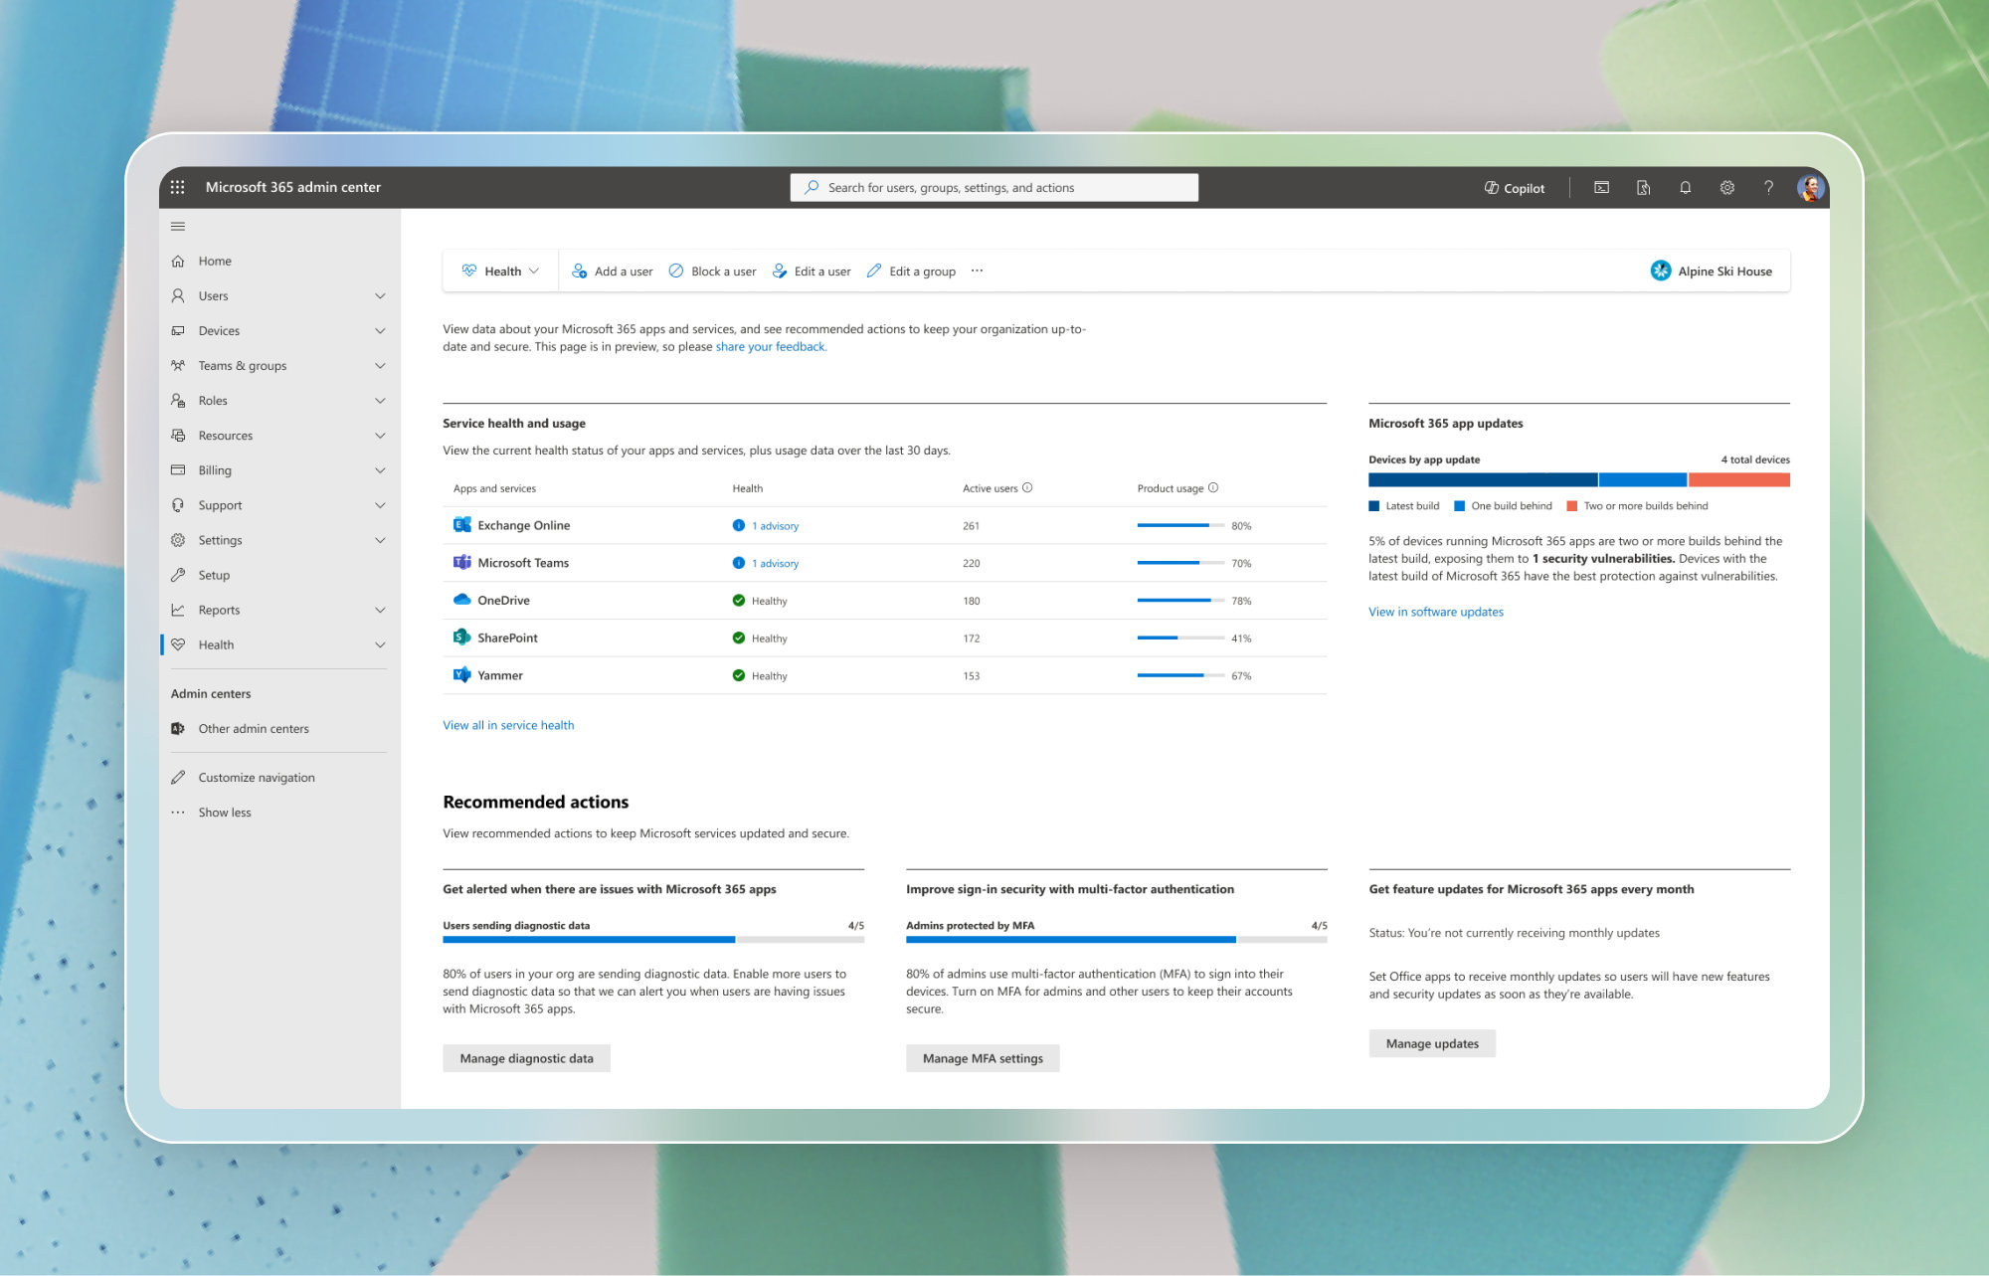The width and height of the screenshot is (1989, 1276).
Task: Open the settings gear in header
Action: (1726, 187)
